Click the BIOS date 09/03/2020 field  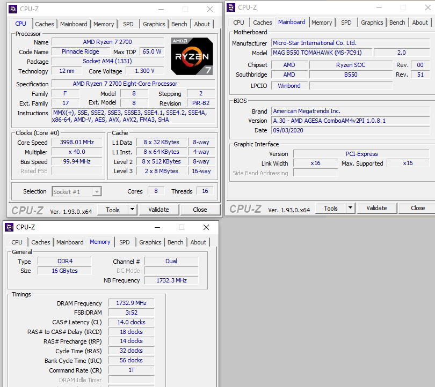350,130
